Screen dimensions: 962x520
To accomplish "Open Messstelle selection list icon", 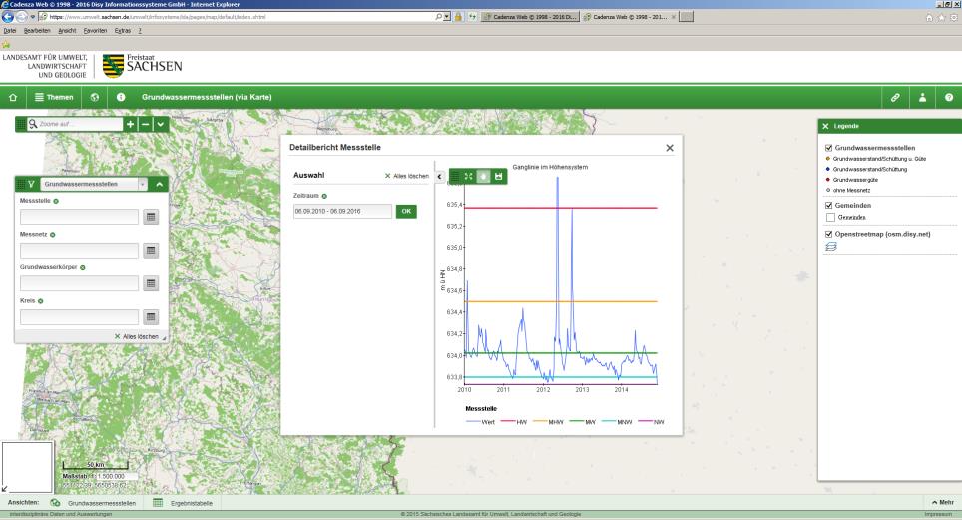I will coord(151,216).
